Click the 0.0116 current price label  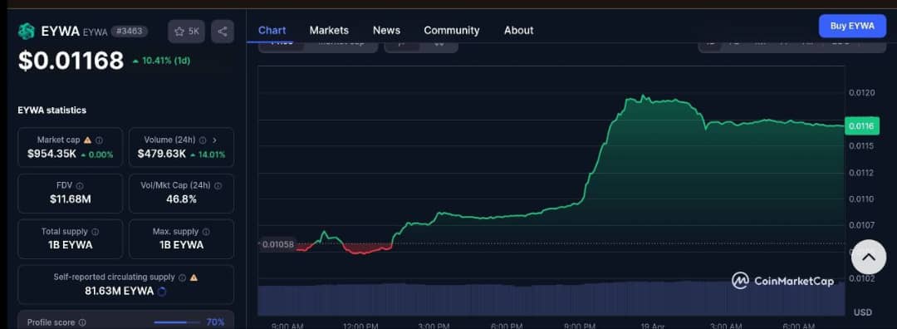coord(861,126)
